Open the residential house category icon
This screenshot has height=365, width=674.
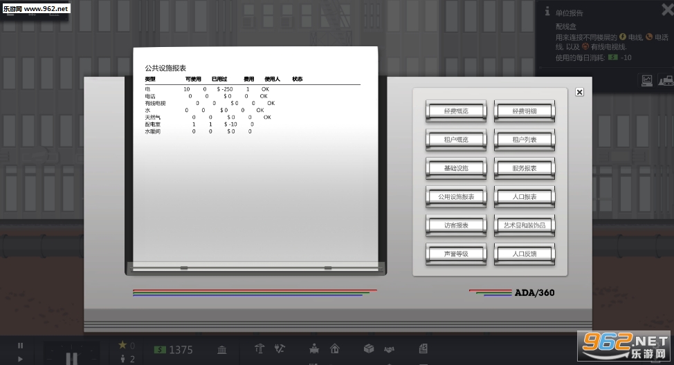(x=334, y=348)
